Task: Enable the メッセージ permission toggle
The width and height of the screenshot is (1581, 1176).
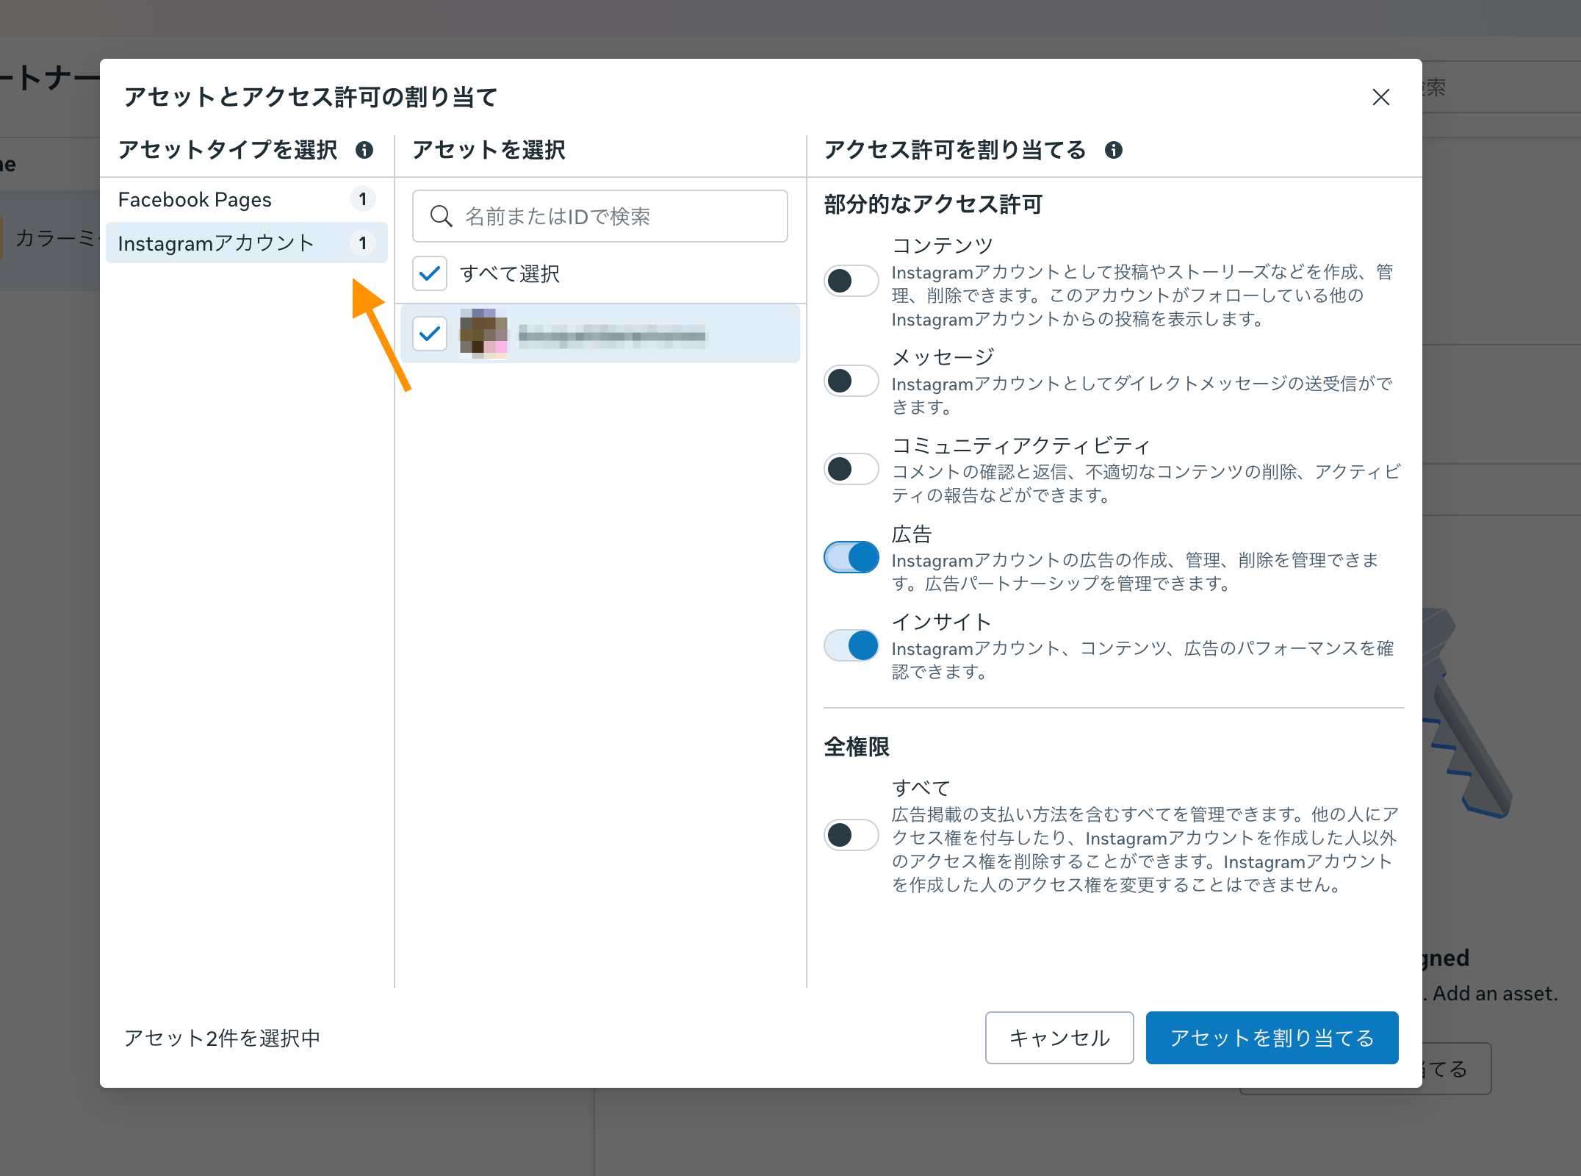Action: [851, 381]
